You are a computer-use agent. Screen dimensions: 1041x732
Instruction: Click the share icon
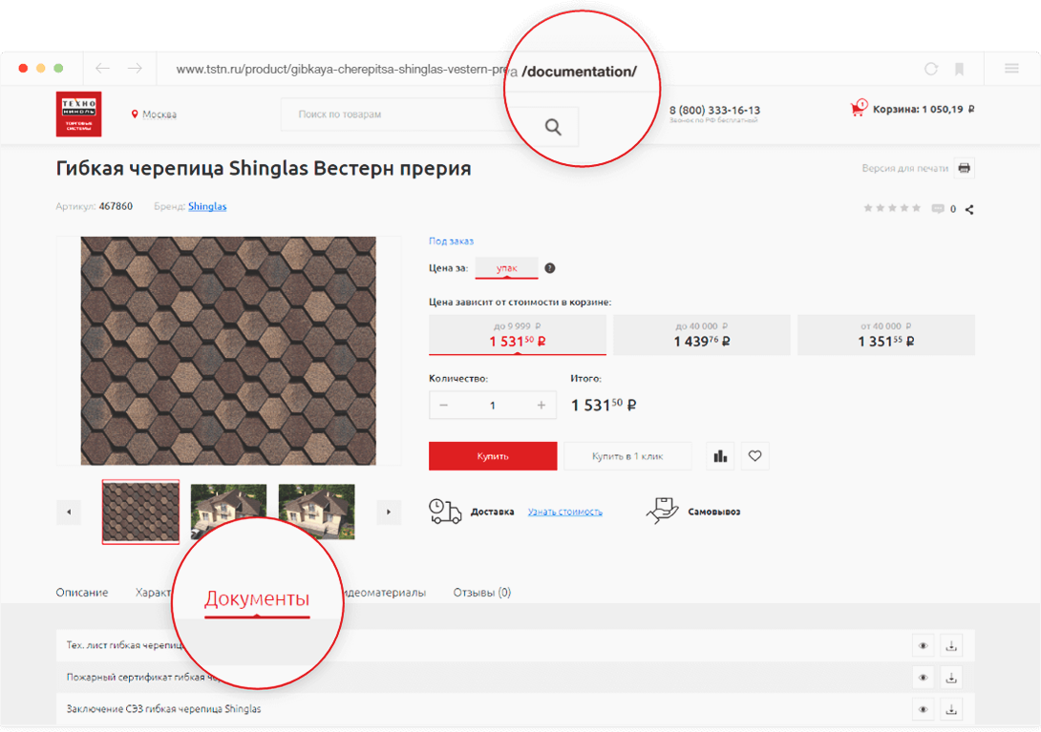click(969, 209)
